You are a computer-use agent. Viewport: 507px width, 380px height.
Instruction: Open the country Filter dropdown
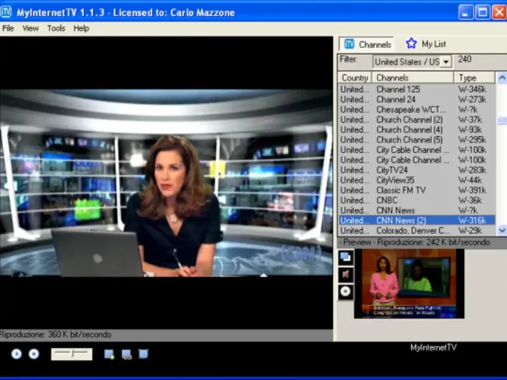446,61
